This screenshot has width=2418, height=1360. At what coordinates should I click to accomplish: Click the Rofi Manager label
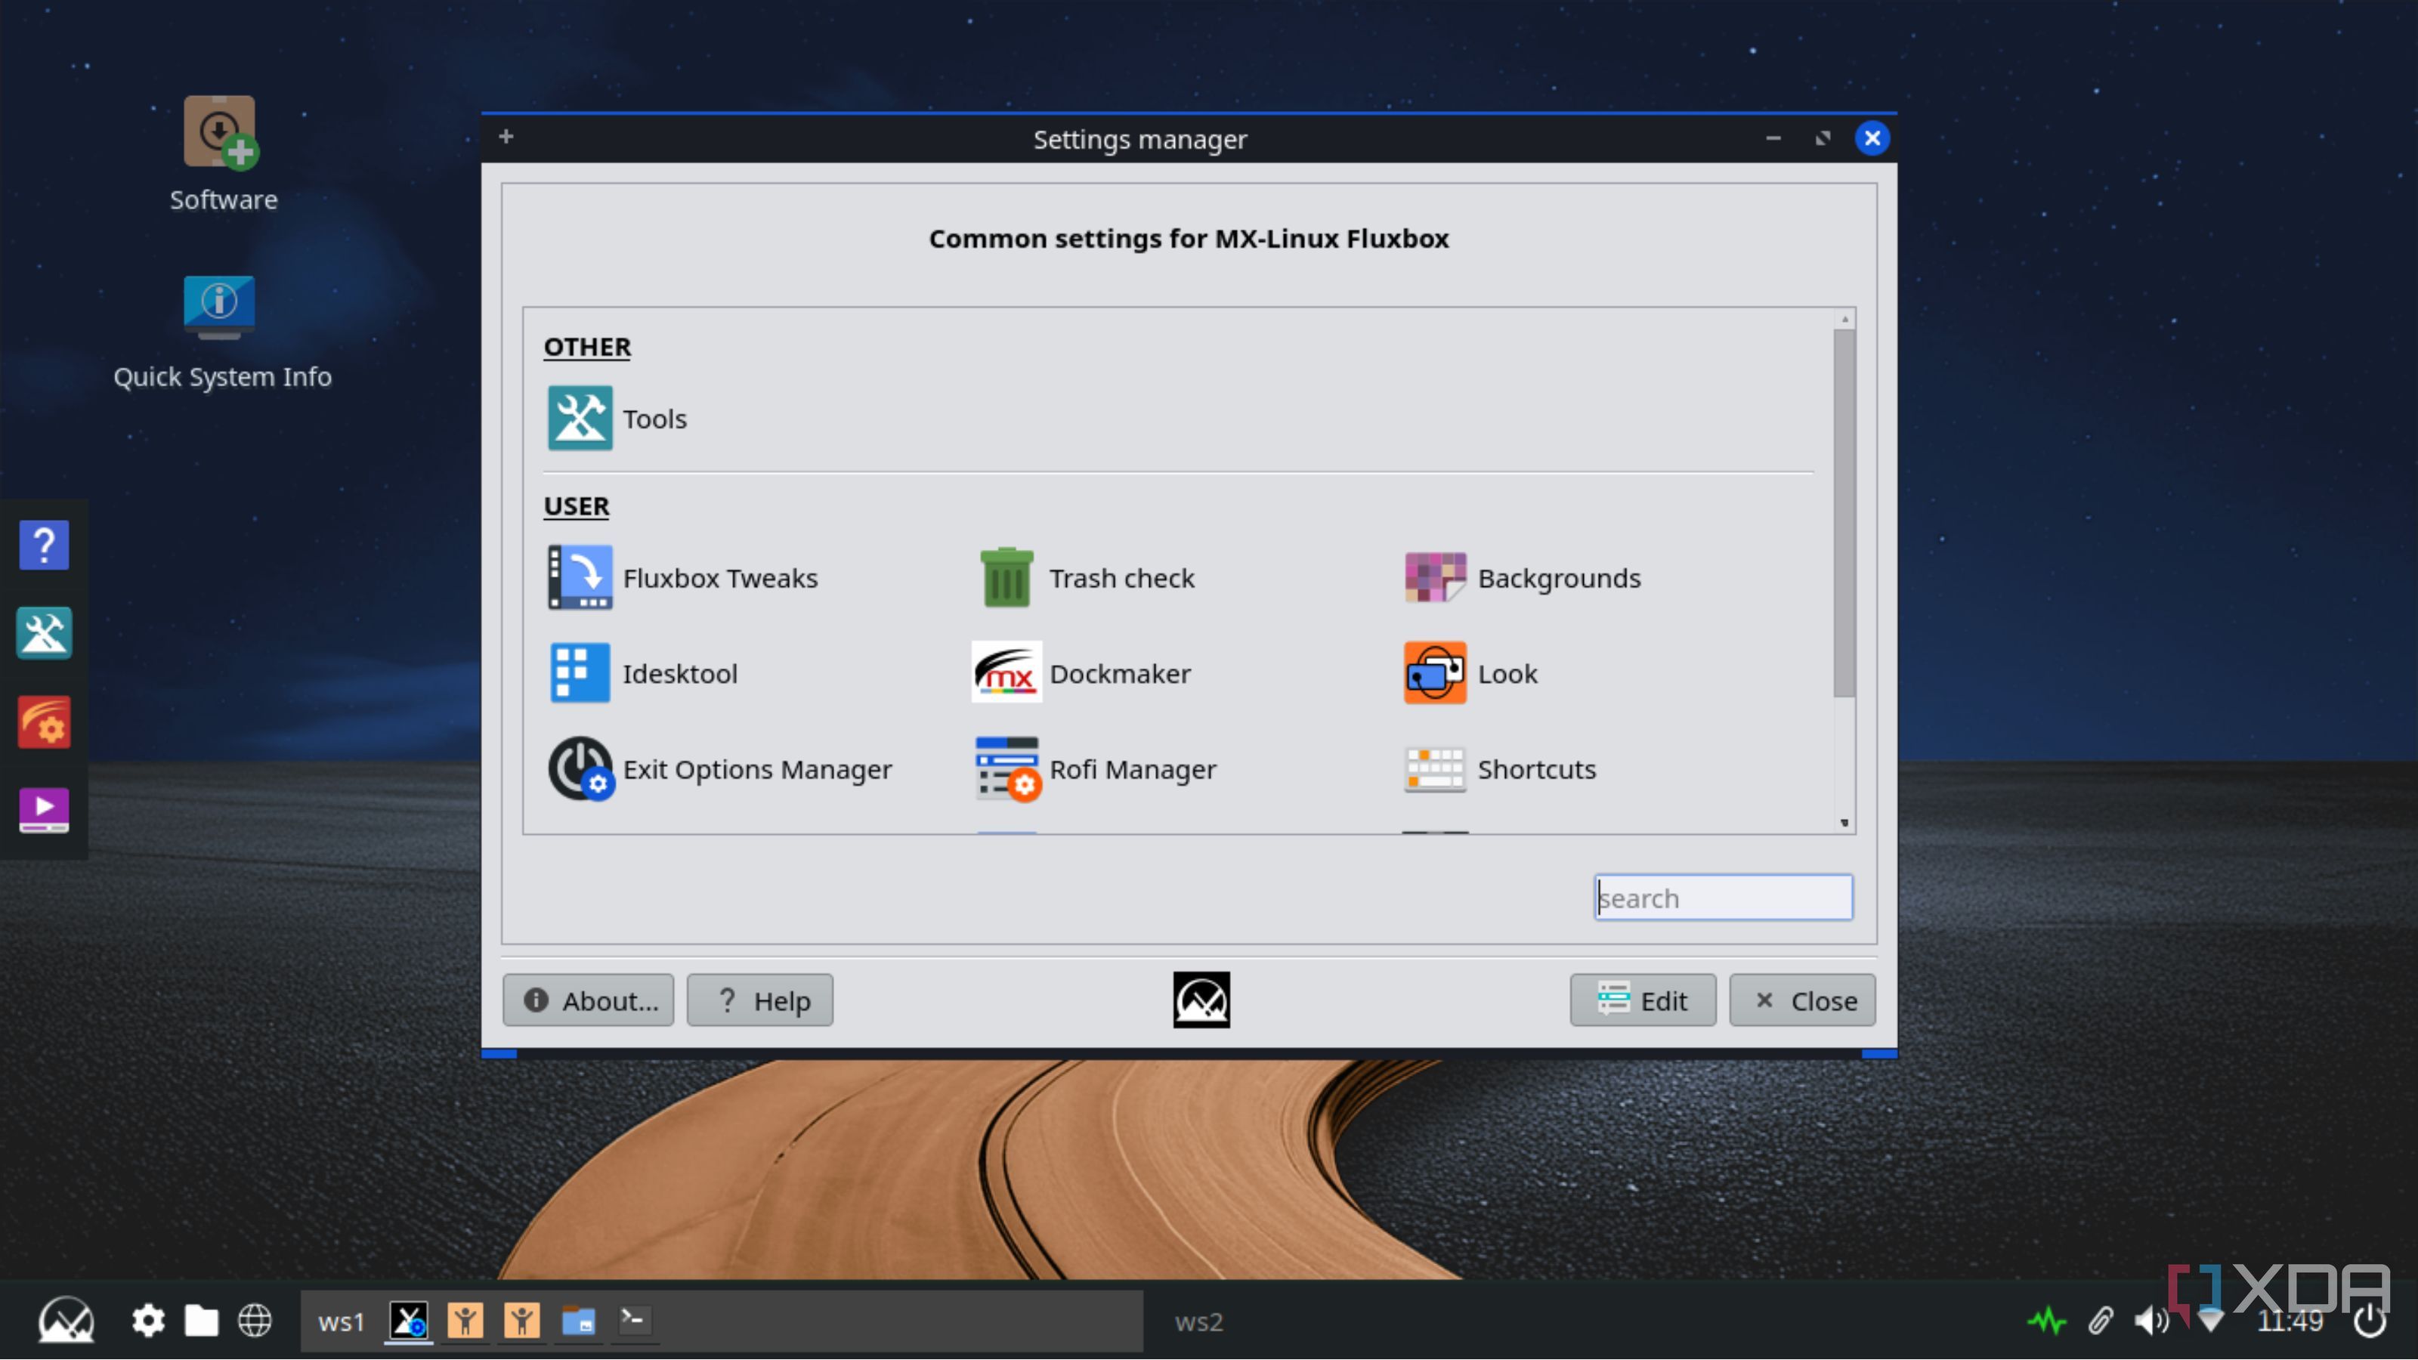point(1132,770)
